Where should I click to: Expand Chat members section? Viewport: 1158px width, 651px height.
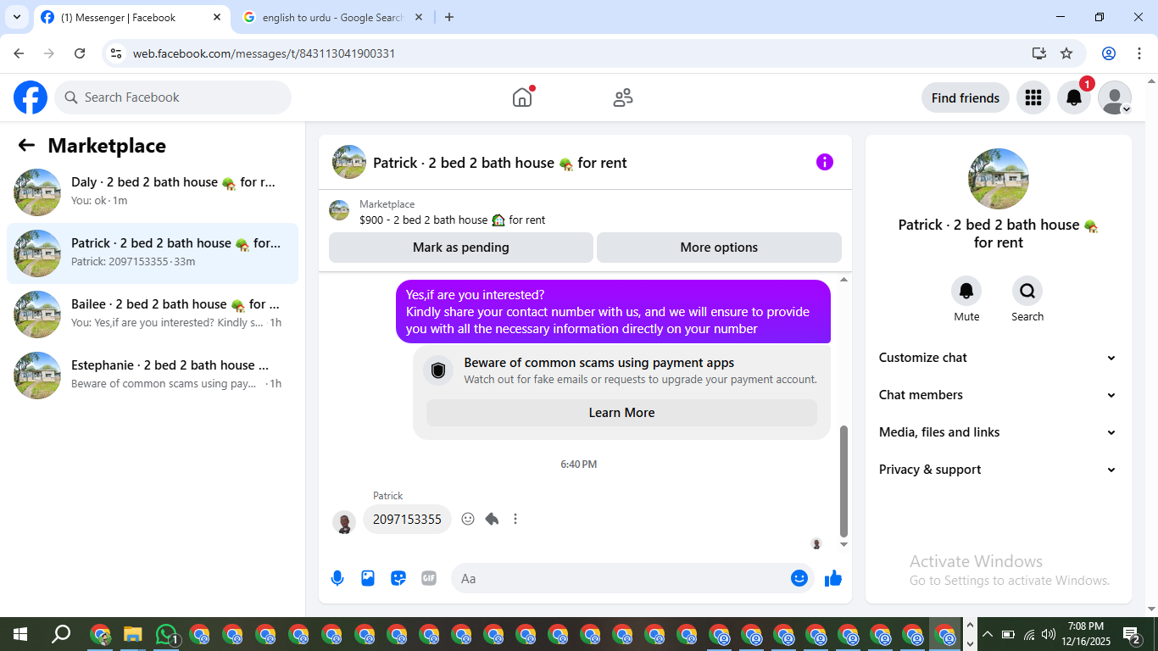click(998, 395)
